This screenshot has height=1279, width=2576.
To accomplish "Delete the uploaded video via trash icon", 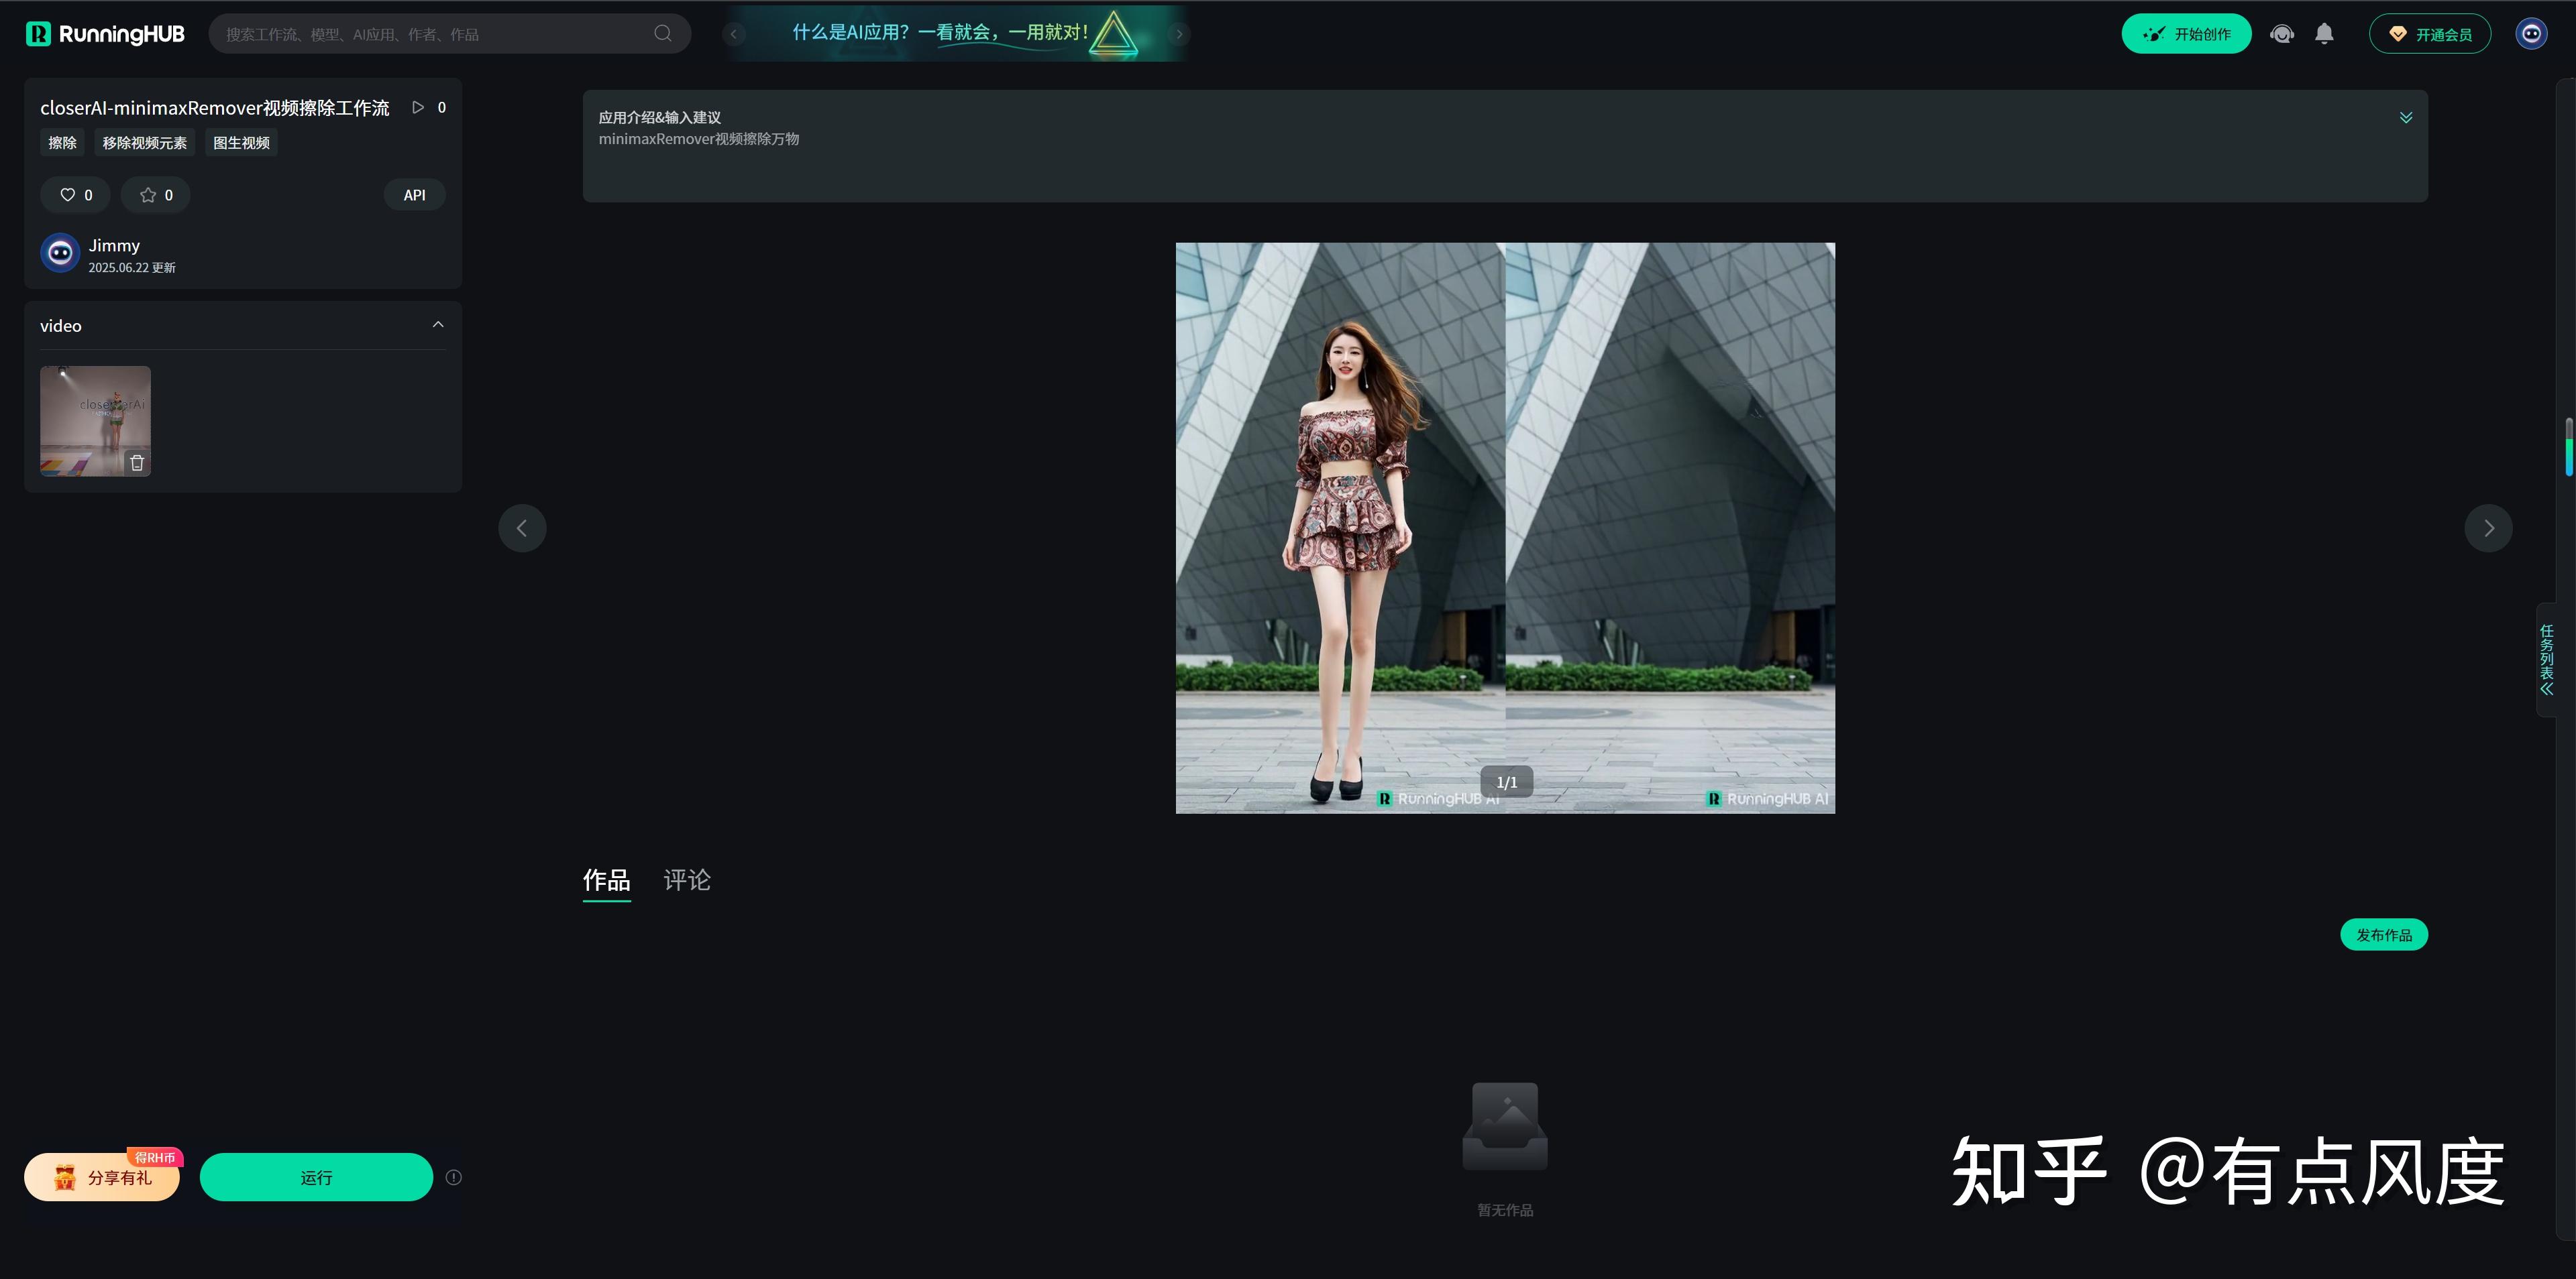I will [137, 463].
